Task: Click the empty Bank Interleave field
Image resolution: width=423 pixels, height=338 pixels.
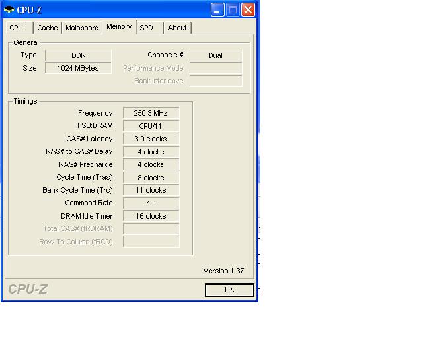Action: [x=216, y=81]
